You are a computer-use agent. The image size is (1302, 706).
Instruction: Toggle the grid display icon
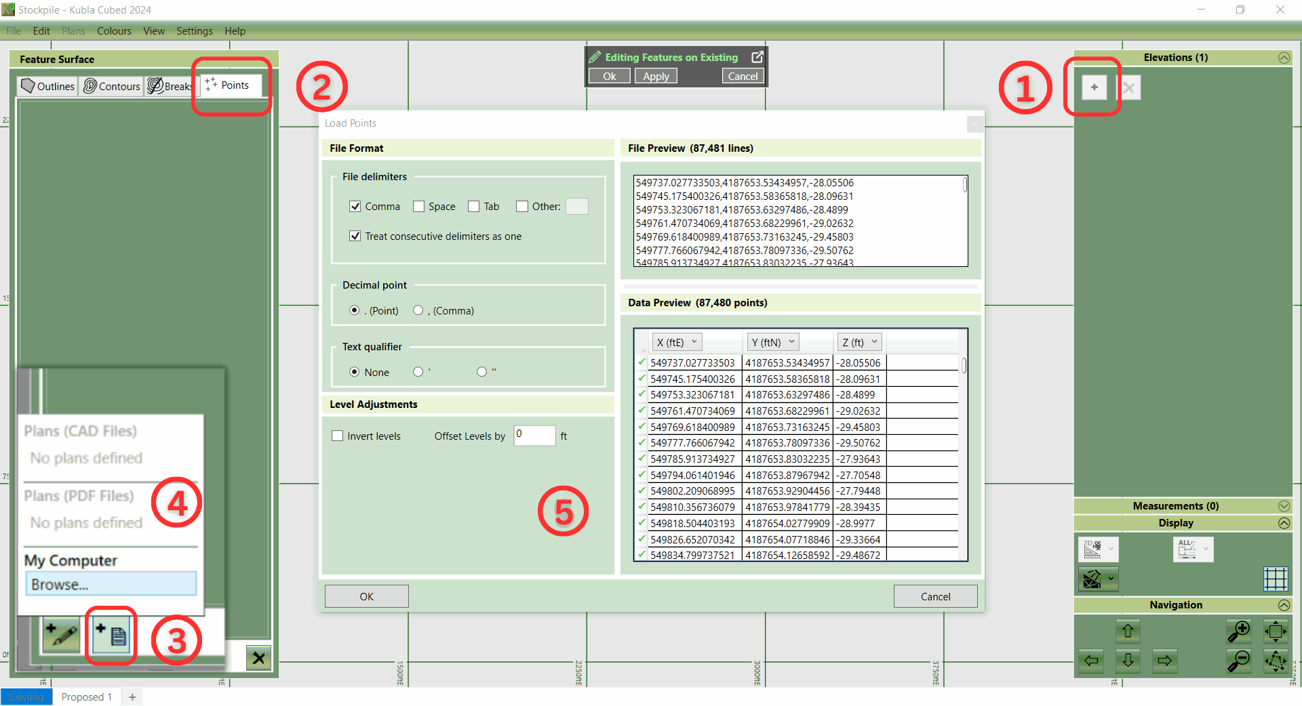(1275, 579)
